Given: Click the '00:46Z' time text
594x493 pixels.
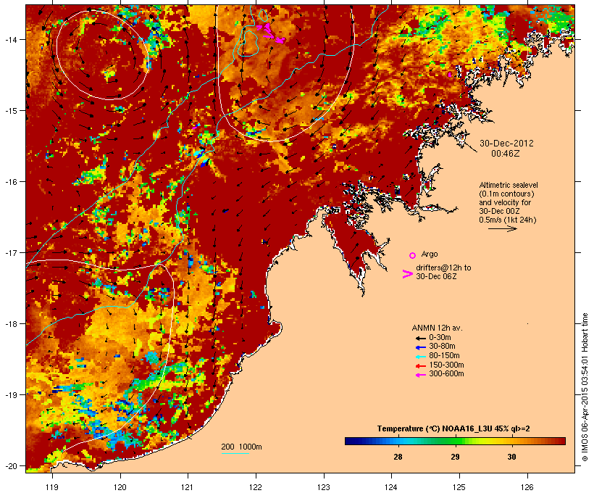Looking at the screenshot, I should point(506,154).
